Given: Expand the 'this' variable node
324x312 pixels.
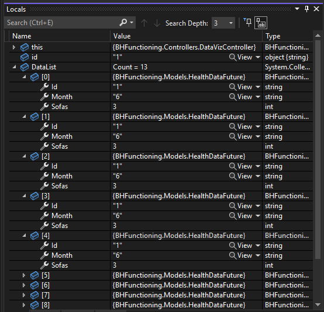Looking at the screenshot, I should tap(14, 47).
